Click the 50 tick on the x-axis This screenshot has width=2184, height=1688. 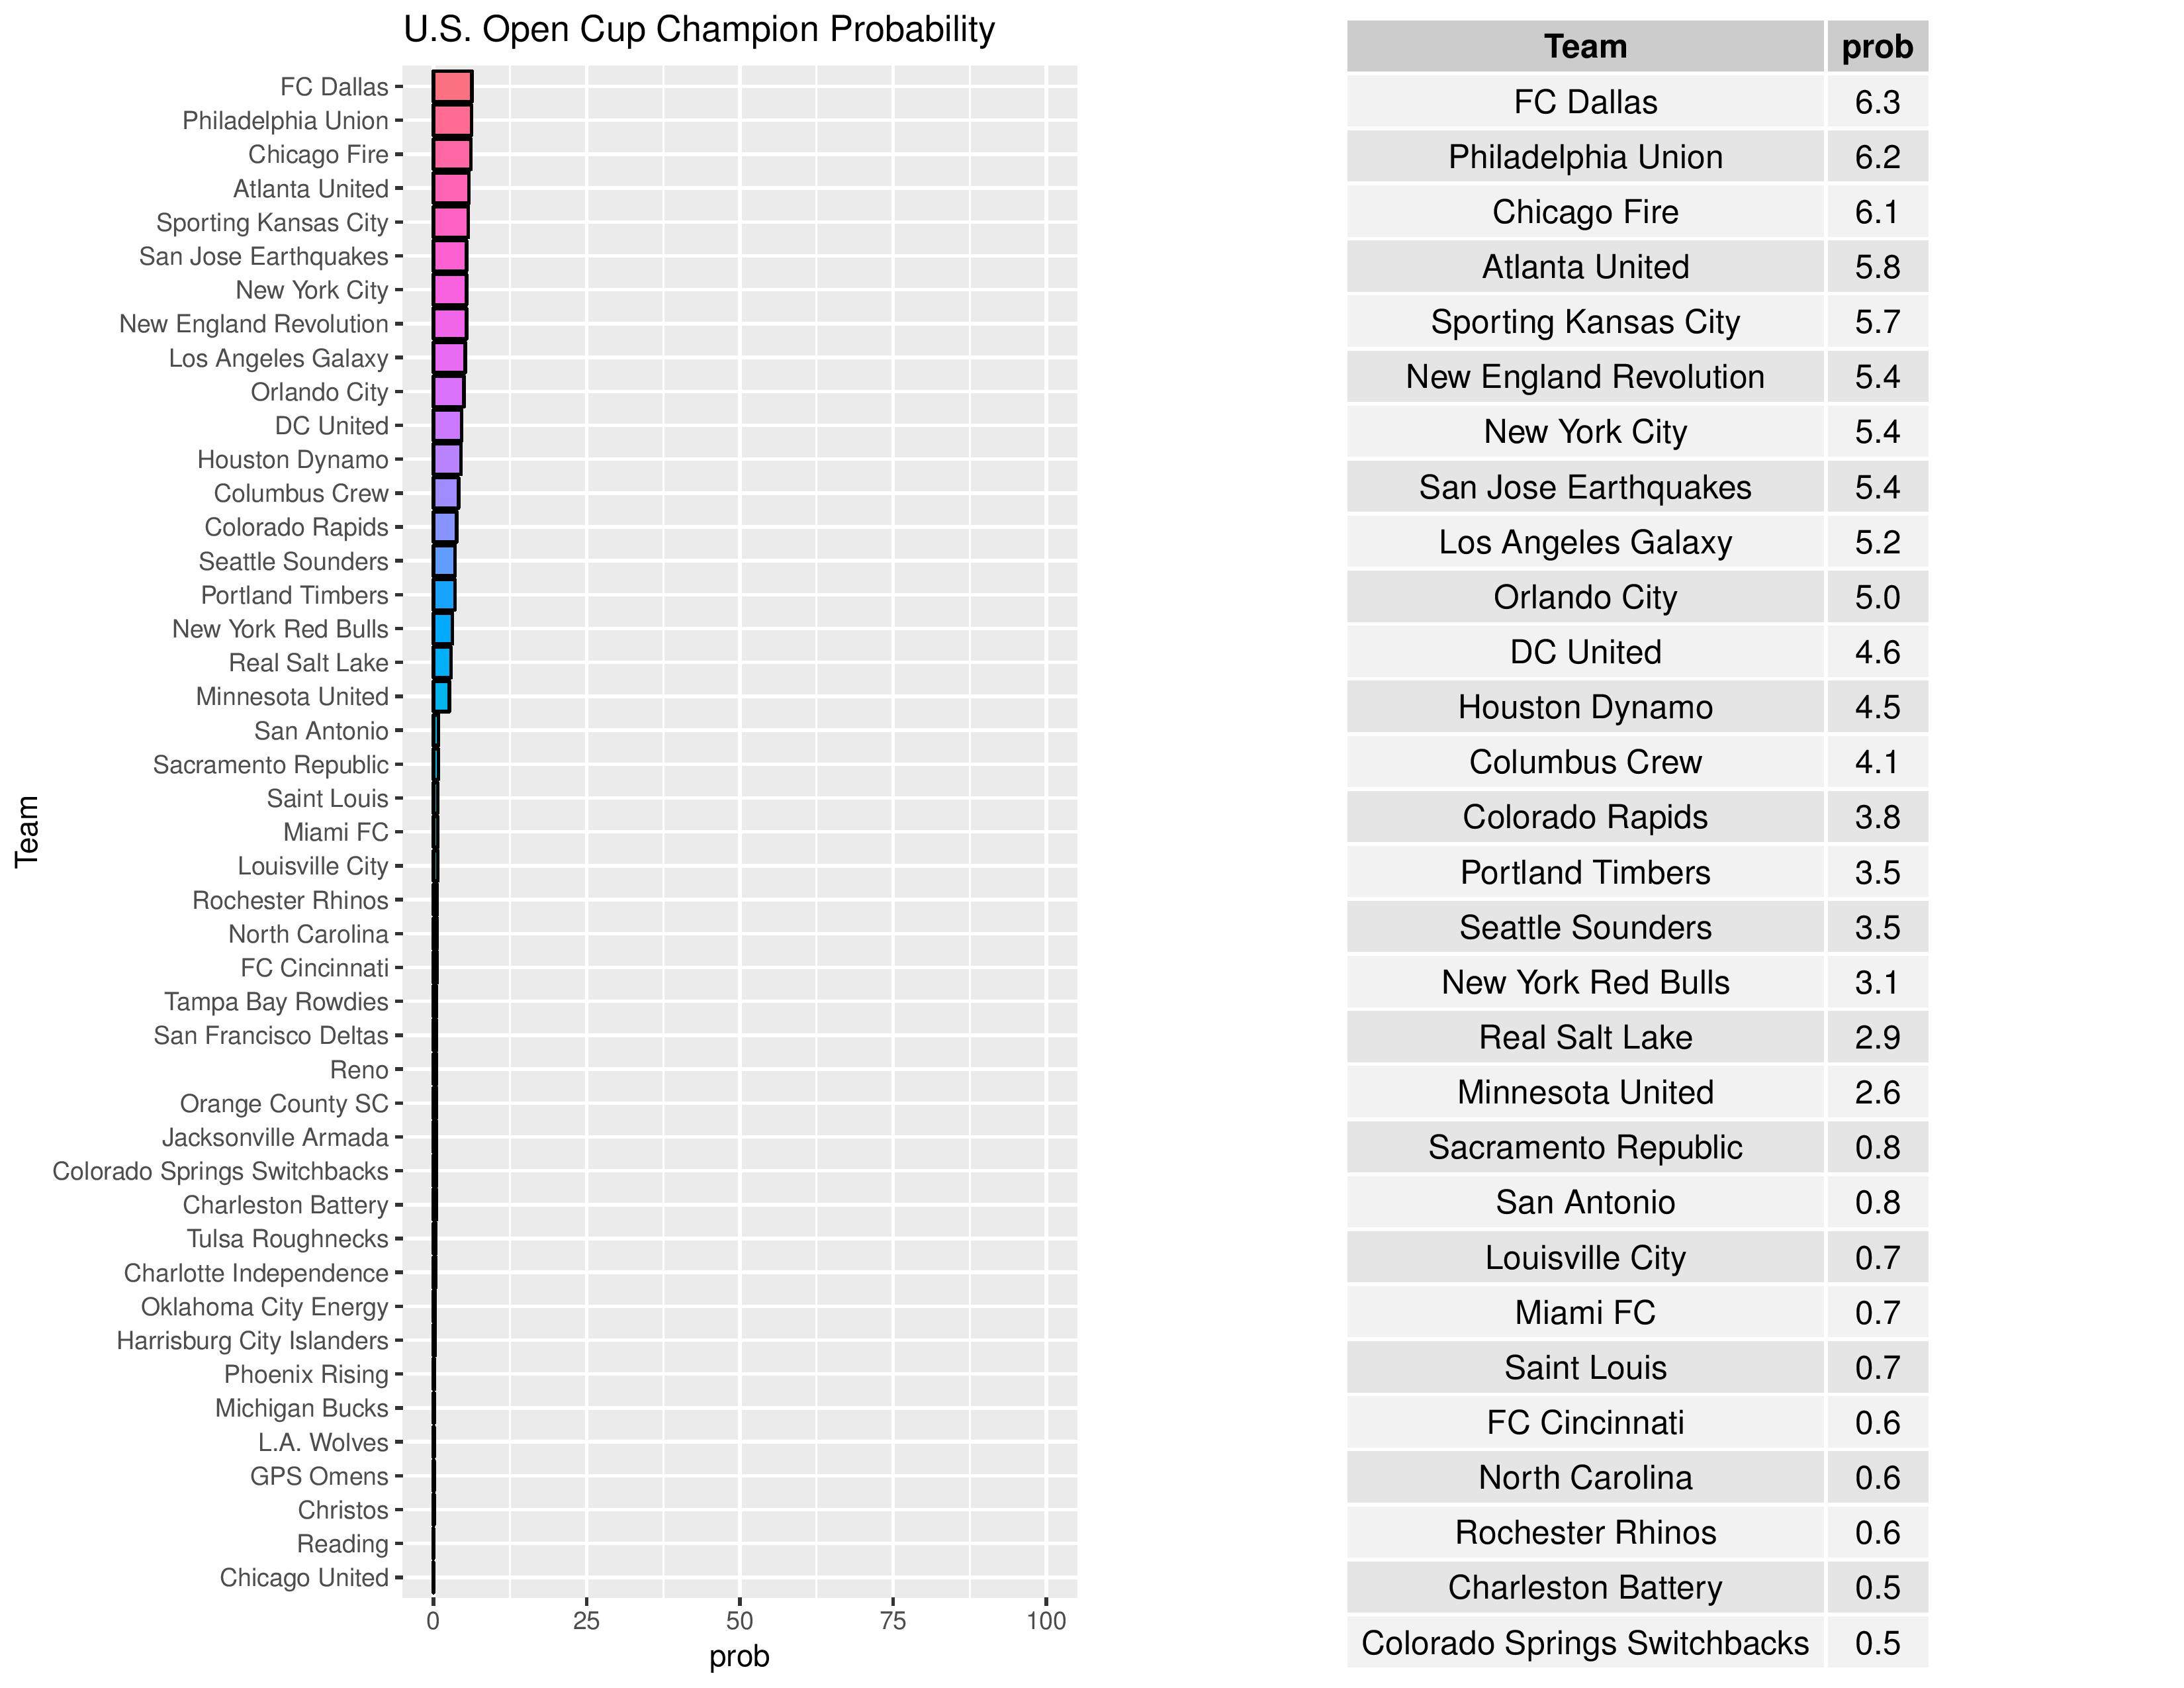click(x=739, y=1620)
